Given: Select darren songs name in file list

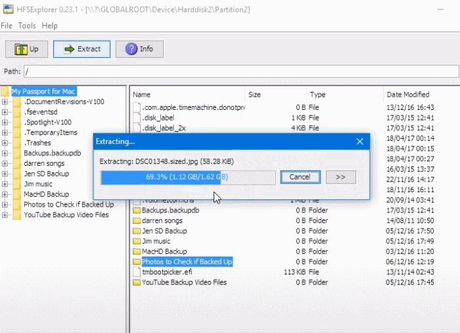Looking at the screenshot, I should click(x=162, y=220).
